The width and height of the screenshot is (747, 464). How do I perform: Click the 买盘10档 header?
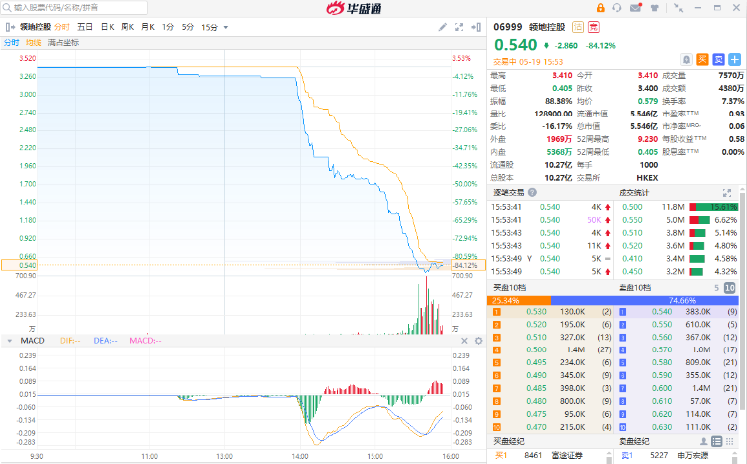tap(509, 287)
